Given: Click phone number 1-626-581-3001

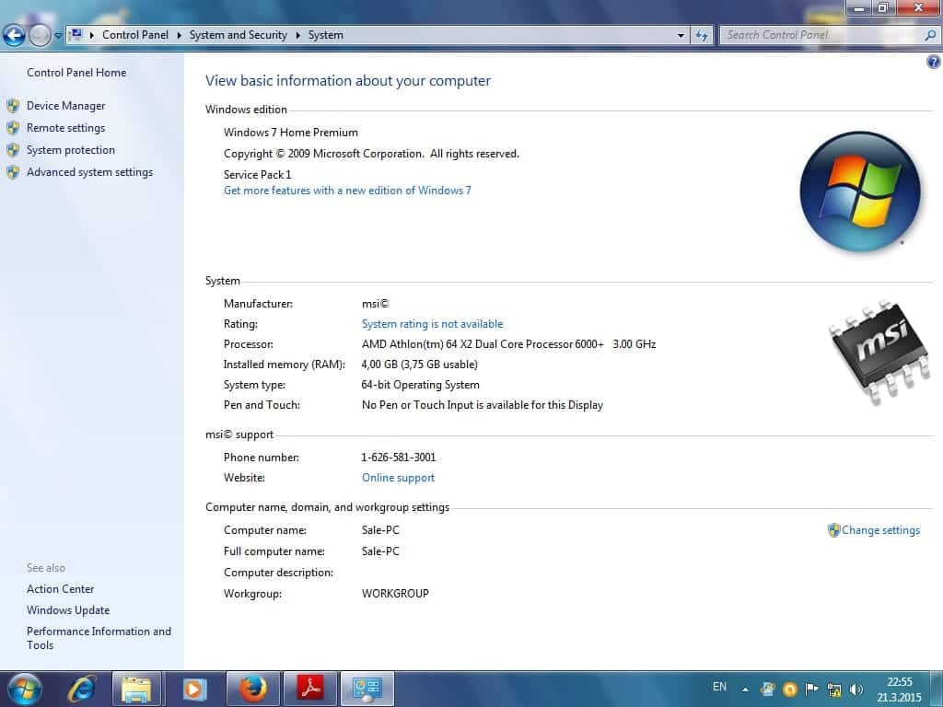Looking at the screenshot, I should coord(398,458).
